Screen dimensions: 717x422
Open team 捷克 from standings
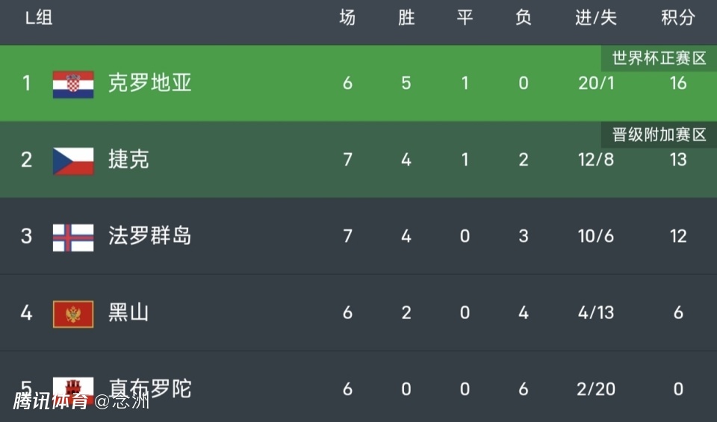(x=128, y=160)
